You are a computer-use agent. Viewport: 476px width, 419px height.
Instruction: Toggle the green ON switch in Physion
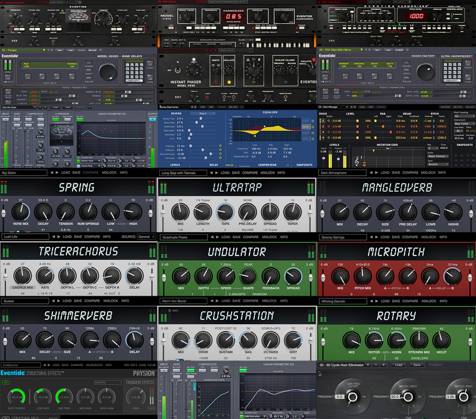[x=5, y=382]
